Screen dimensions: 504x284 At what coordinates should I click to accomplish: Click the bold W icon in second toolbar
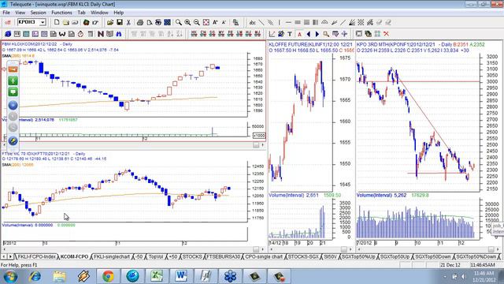coord(62,33)
